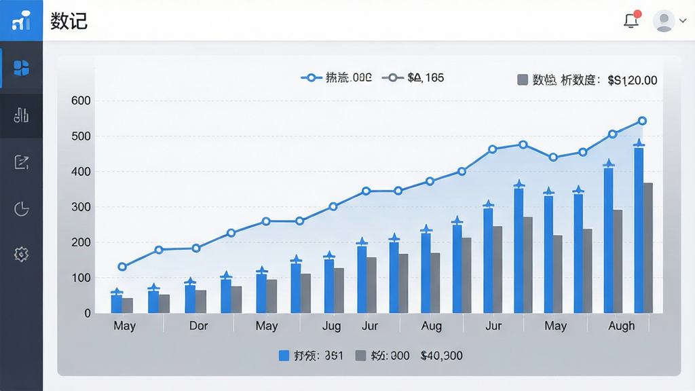Select the tallest blue bar in the chart
Image resolution: width=695 pixels, height=391 pixels.
(639, 230)
